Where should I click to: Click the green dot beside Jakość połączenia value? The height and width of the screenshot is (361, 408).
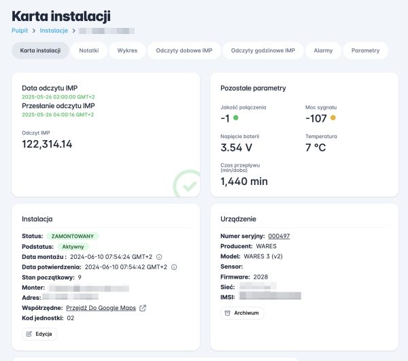coord(236,118)
